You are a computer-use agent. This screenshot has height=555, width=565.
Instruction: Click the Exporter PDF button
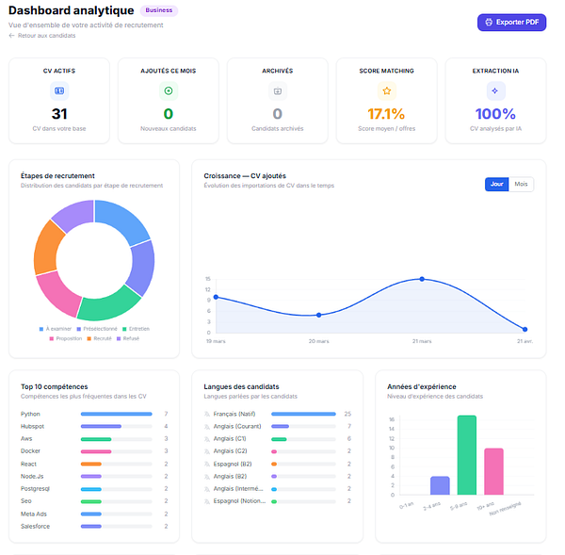click(511, 23)
